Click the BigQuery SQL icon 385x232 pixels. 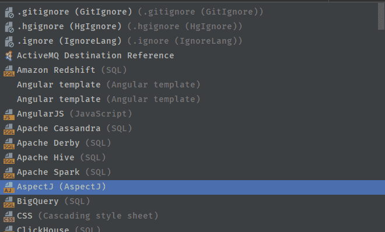point(9,202)
